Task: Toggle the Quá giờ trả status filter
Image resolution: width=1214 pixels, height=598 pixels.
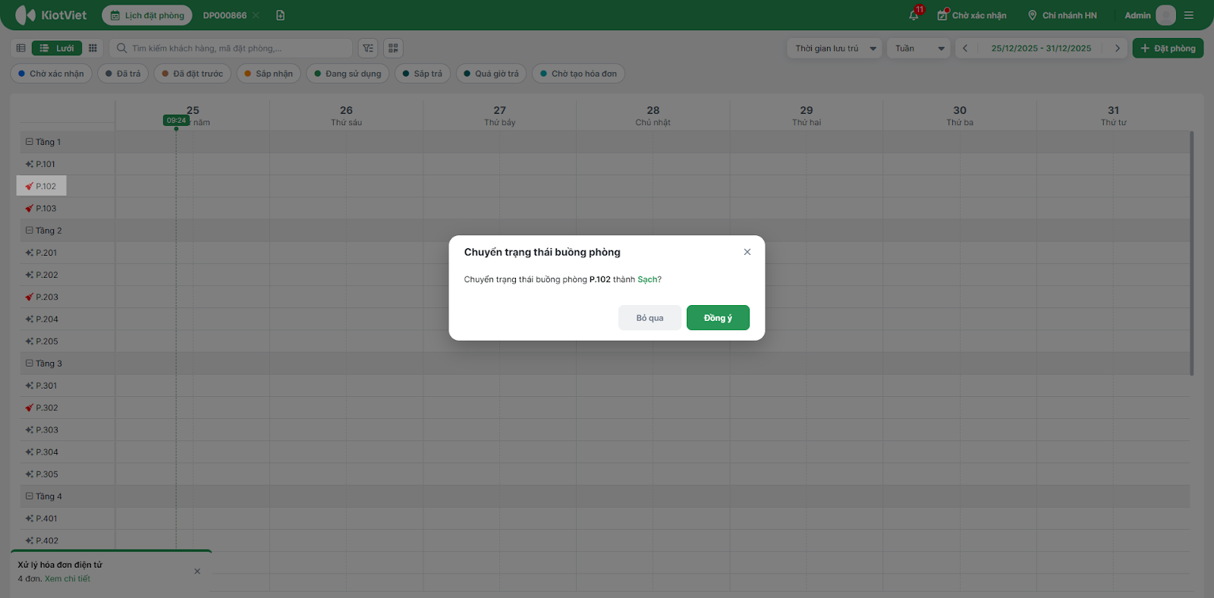Action: click(492, 74)
